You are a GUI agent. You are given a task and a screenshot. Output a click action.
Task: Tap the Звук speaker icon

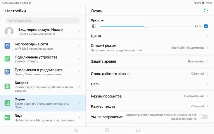point(7,117)
